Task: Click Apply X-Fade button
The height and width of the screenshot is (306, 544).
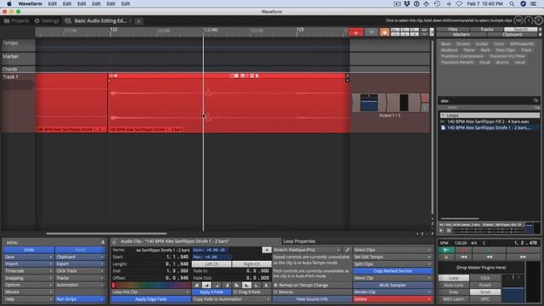Action: (212, 292)
